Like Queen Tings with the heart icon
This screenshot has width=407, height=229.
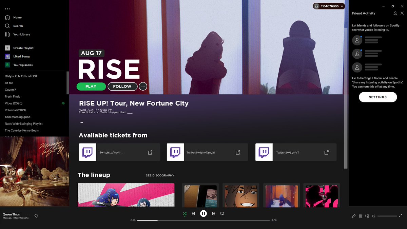[36, 216]
